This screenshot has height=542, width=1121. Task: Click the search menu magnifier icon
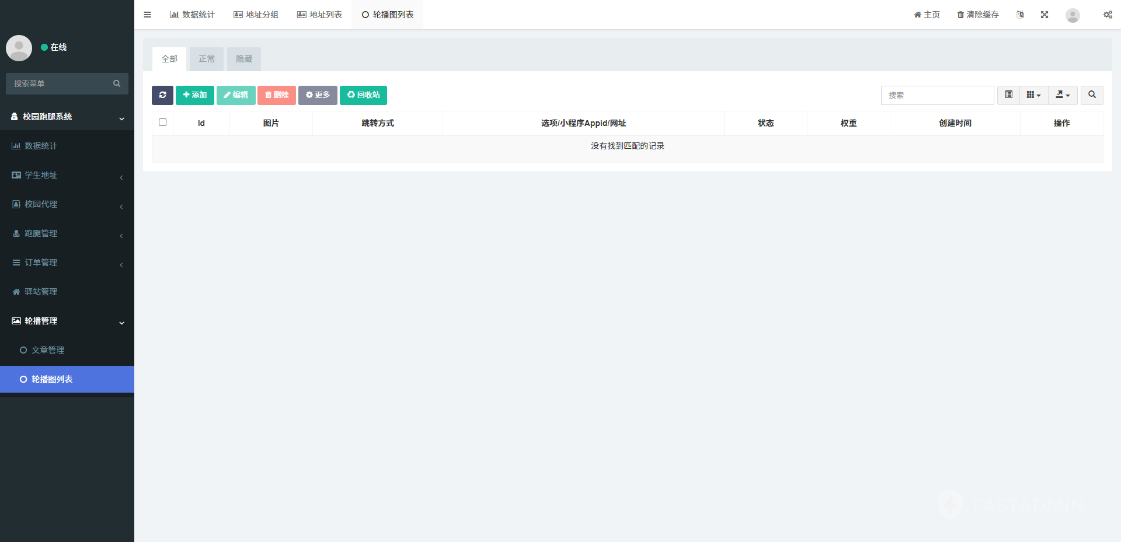coord(117,83)
